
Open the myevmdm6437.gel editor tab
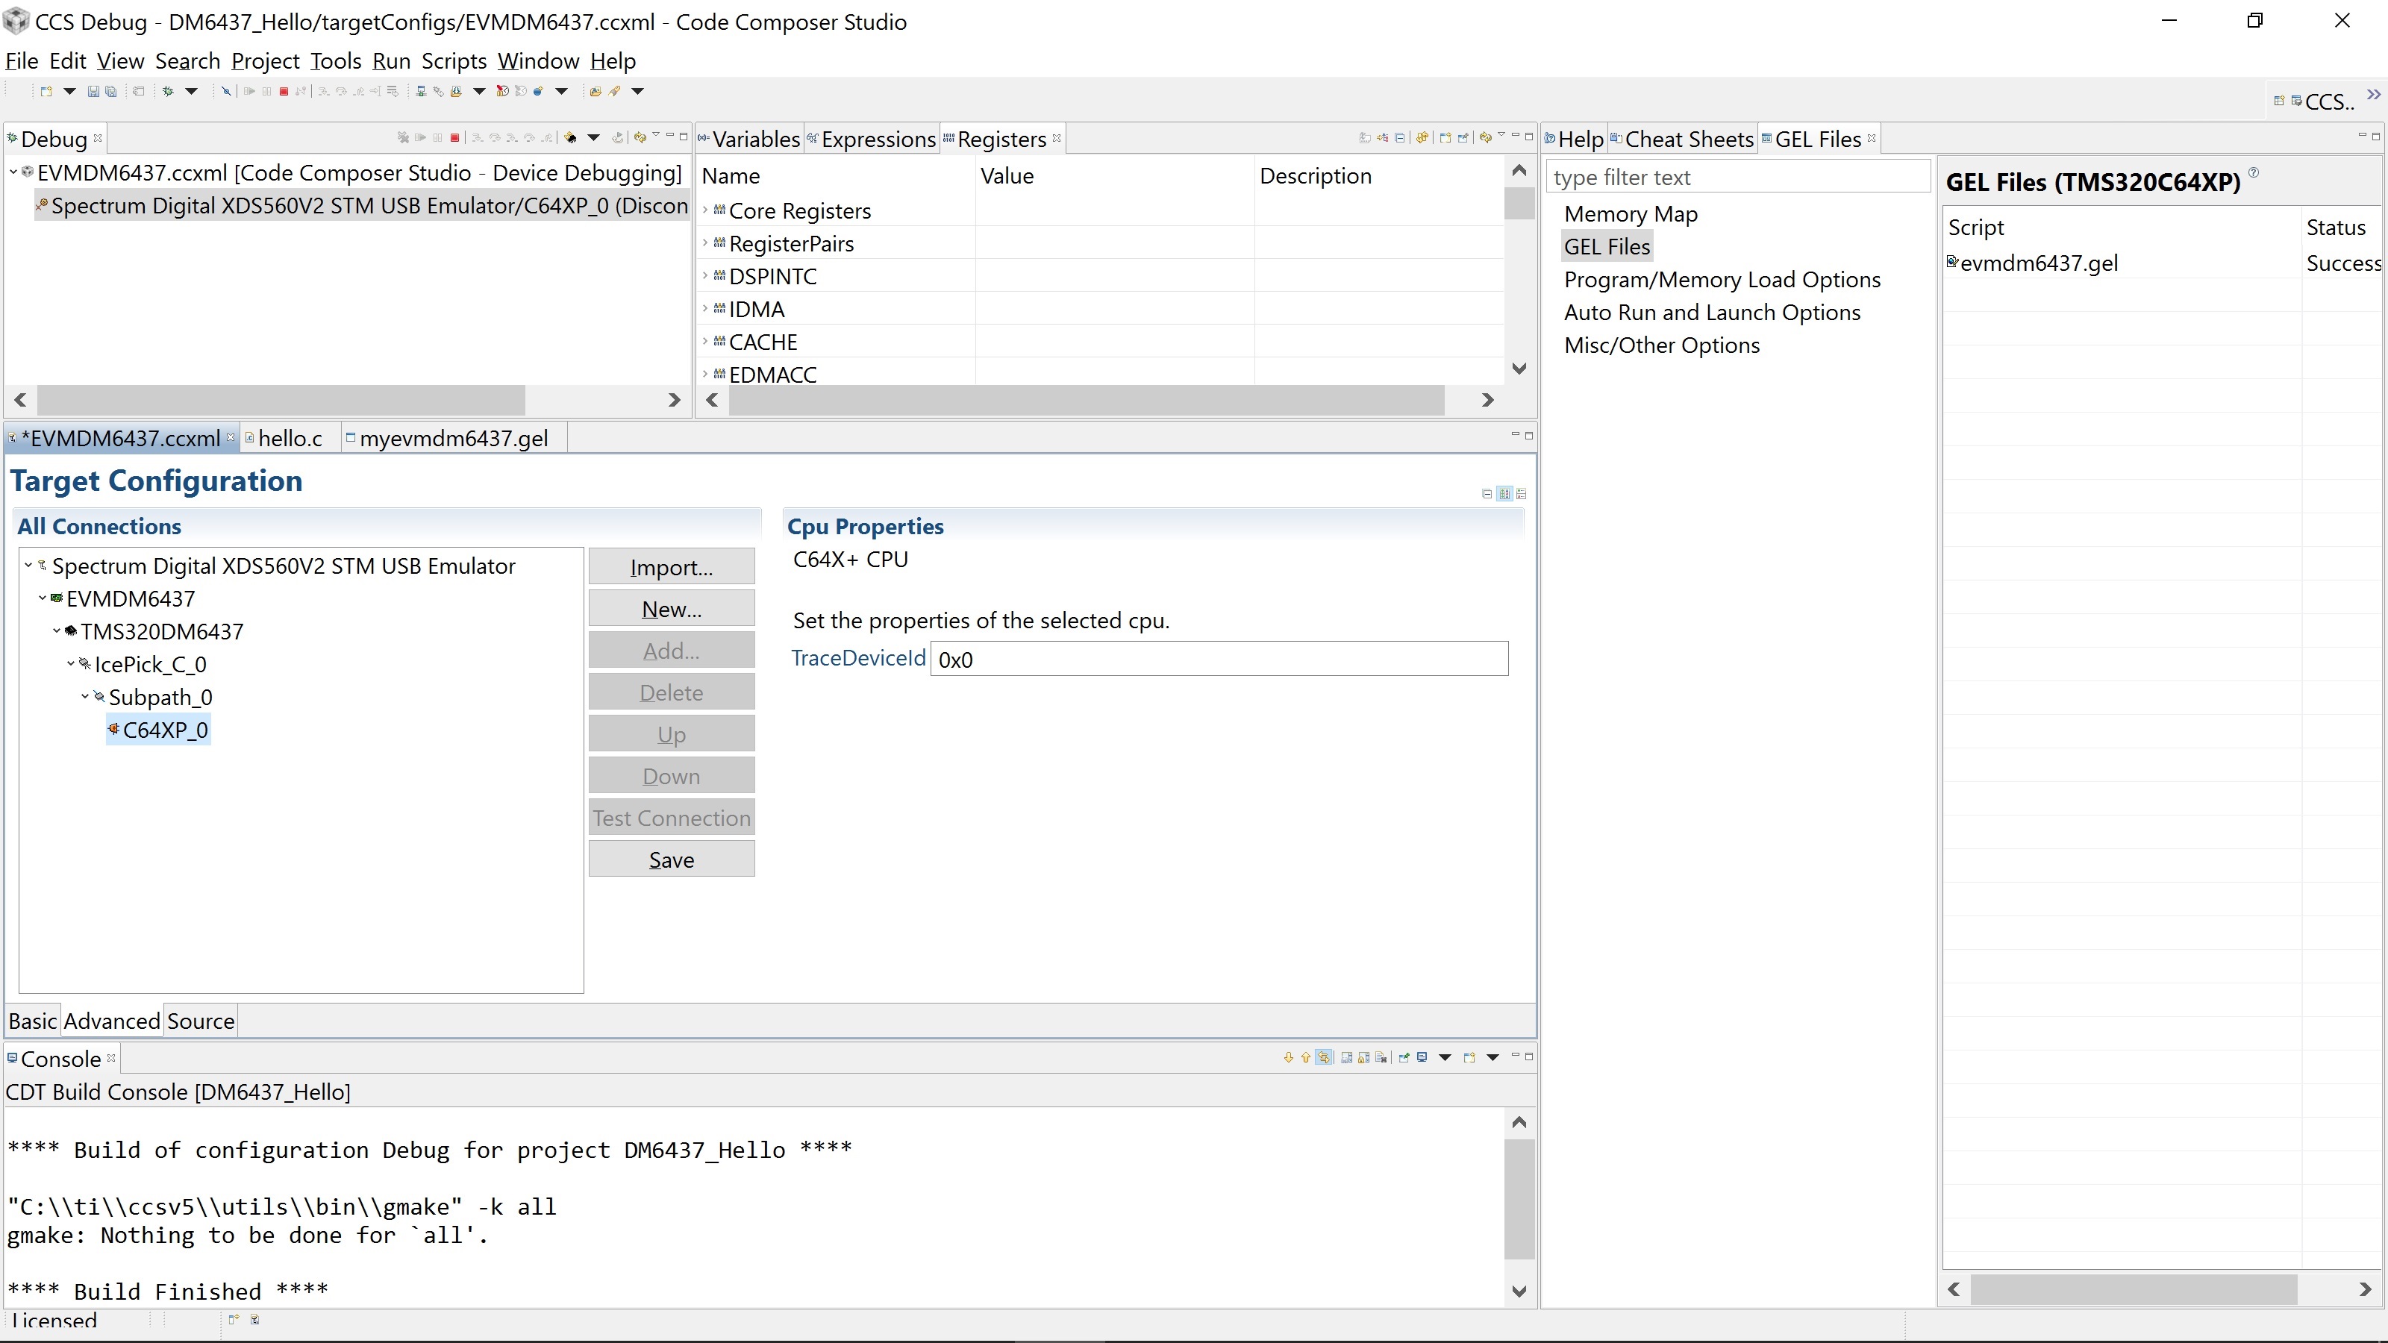453,439
